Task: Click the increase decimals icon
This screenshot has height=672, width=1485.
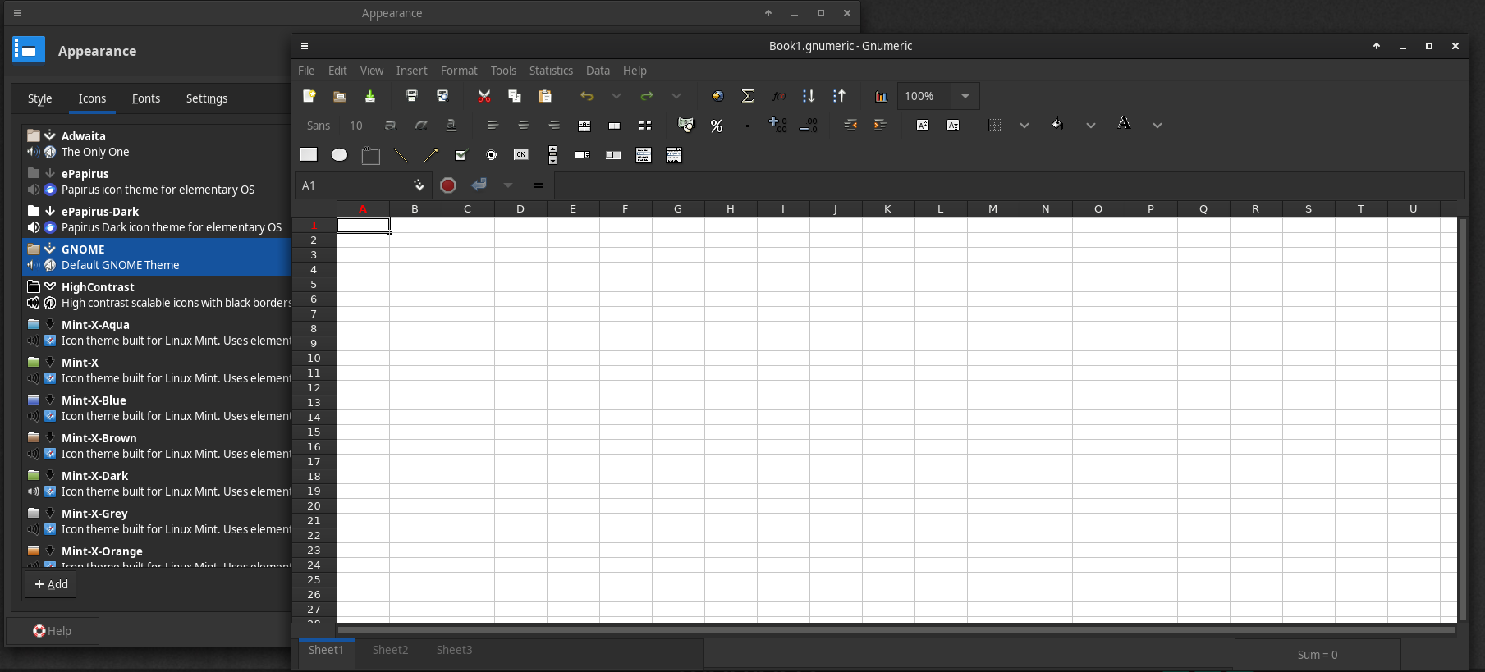Action: click(x=777, y=126)
